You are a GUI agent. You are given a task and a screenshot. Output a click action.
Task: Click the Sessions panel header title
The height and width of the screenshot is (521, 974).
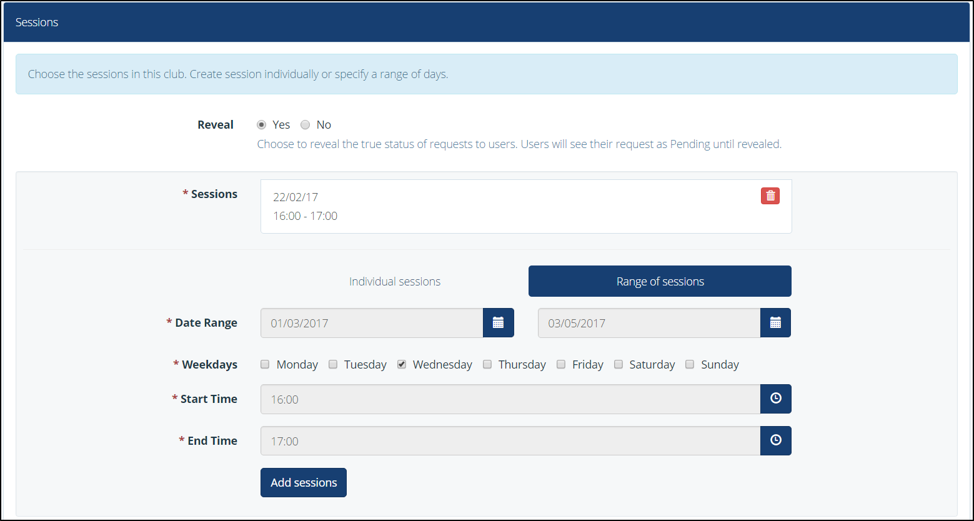[x=37, y=22]
